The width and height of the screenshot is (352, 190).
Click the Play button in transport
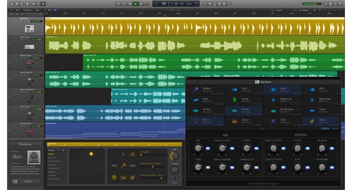click(136, 4)
